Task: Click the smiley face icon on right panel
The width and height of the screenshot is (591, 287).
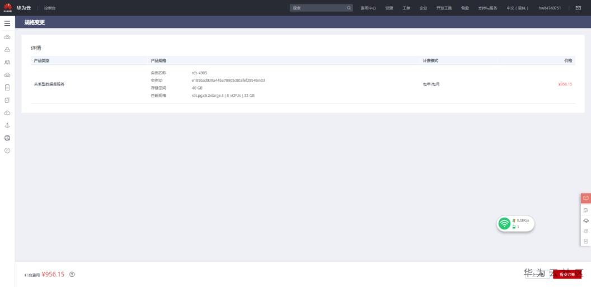Action: [586, 210]
